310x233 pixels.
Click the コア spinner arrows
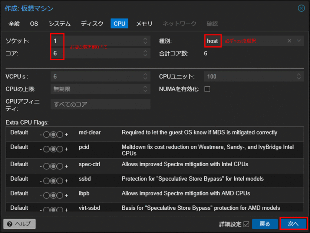click(145, 53)
